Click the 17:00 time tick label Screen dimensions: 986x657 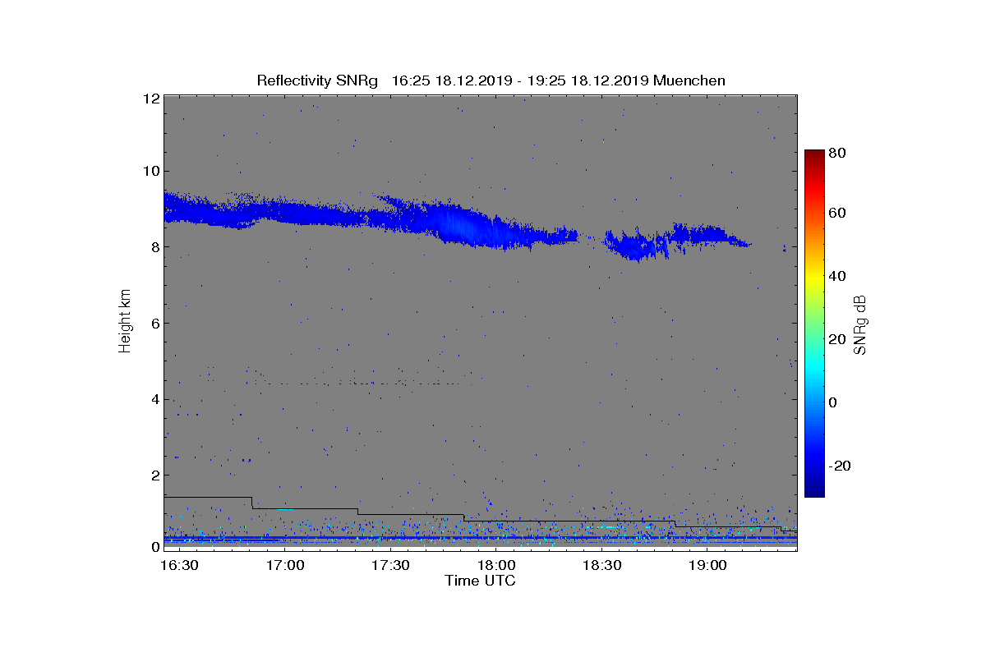pos(285,565)
